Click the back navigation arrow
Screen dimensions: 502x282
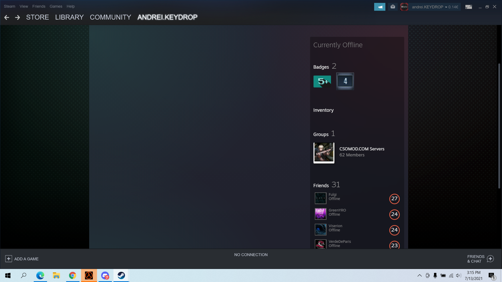6,17
